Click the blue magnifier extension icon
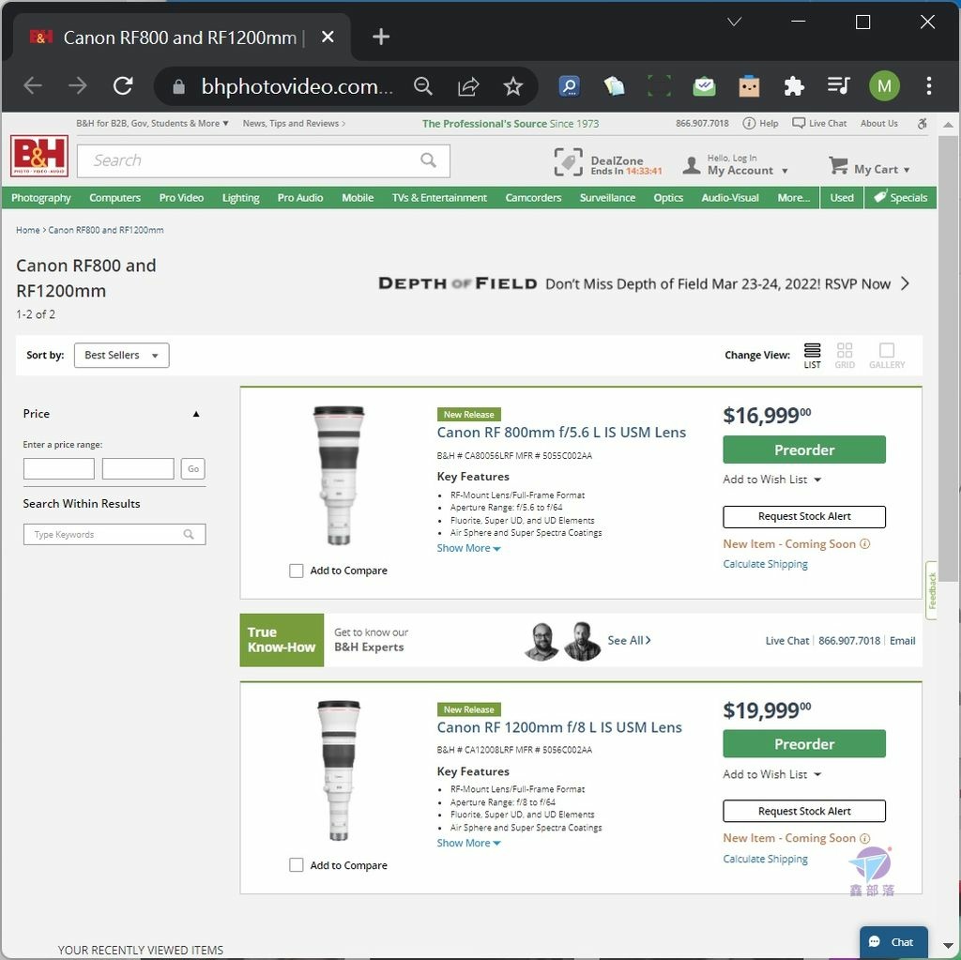 pyautogui.click(x=570, y=86)
